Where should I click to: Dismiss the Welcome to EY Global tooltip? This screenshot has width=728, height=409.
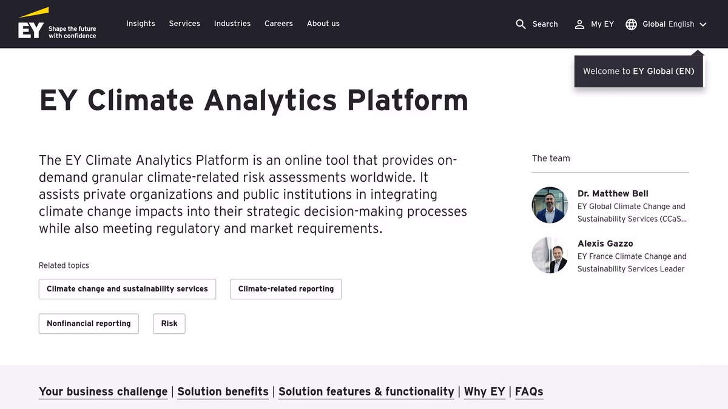(638, 71)
